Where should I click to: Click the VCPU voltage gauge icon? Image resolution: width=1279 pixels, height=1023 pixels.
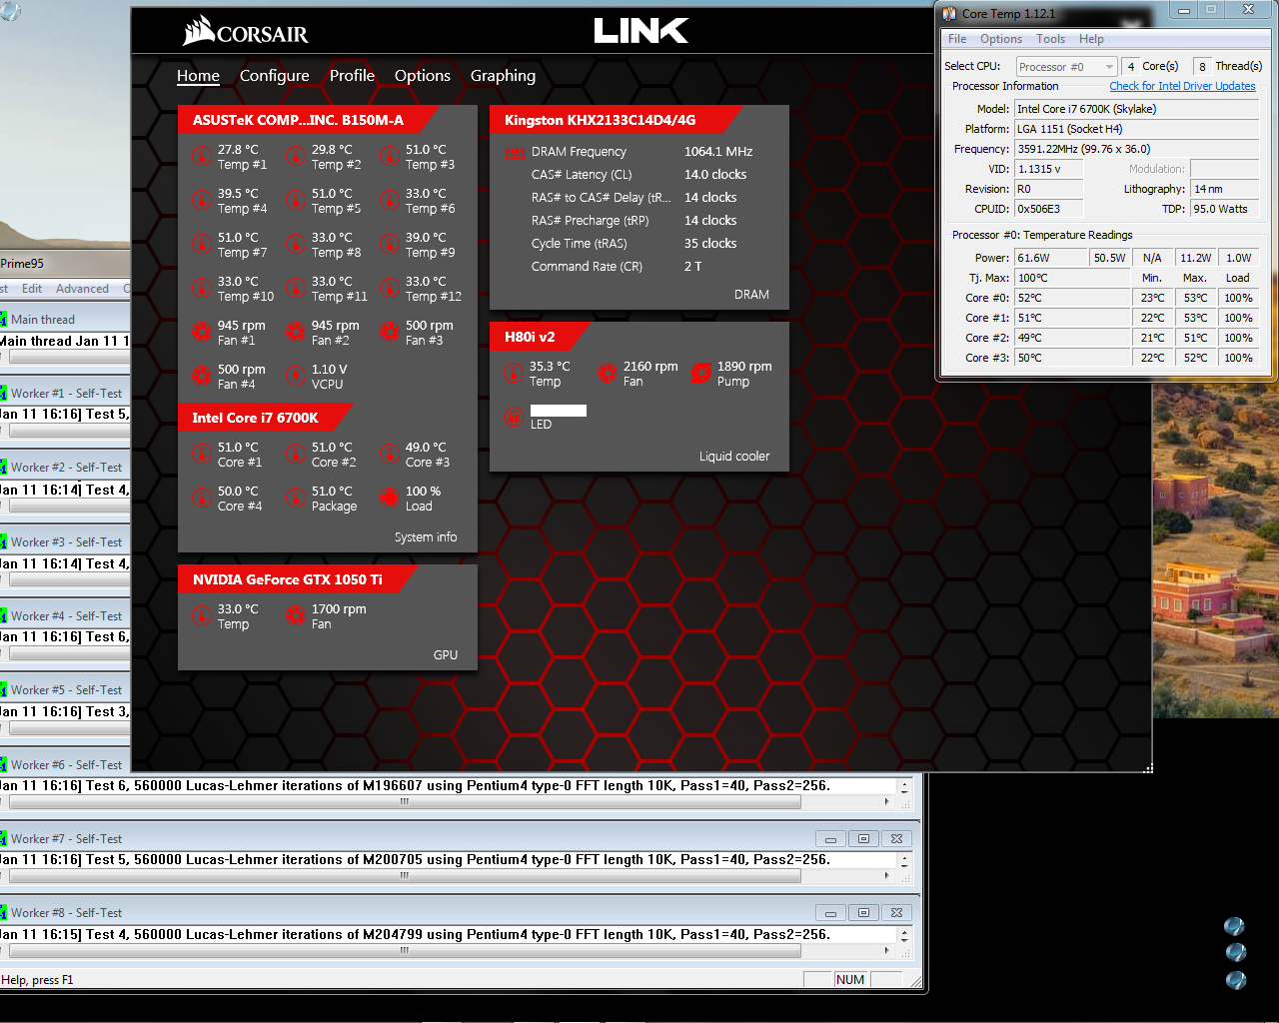pyautogui.click(x=295, y=376)
